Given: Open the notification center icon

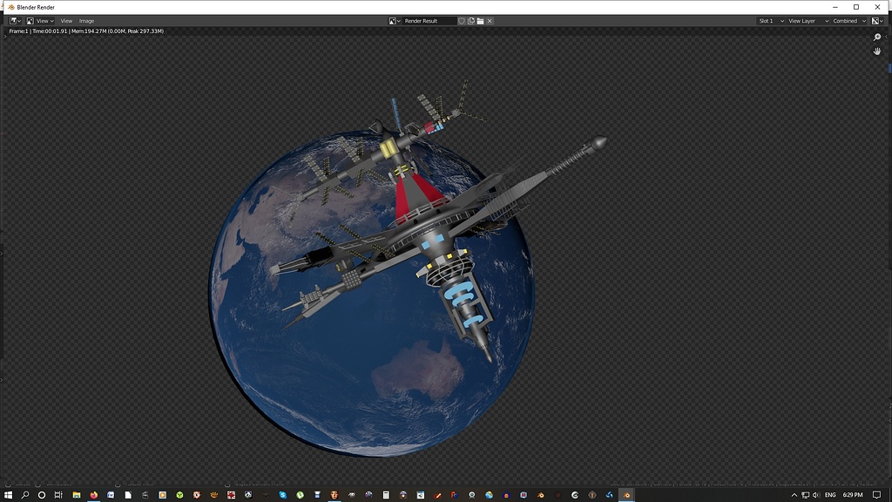Looking at the screenshot, I should click(876, 495).
